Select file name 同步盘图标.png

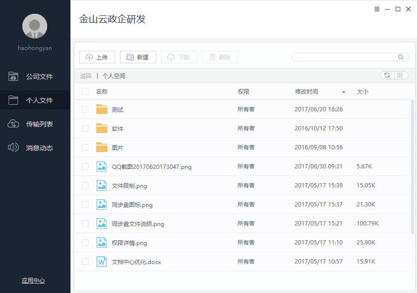pyautogui.click(x=132, y=205)
